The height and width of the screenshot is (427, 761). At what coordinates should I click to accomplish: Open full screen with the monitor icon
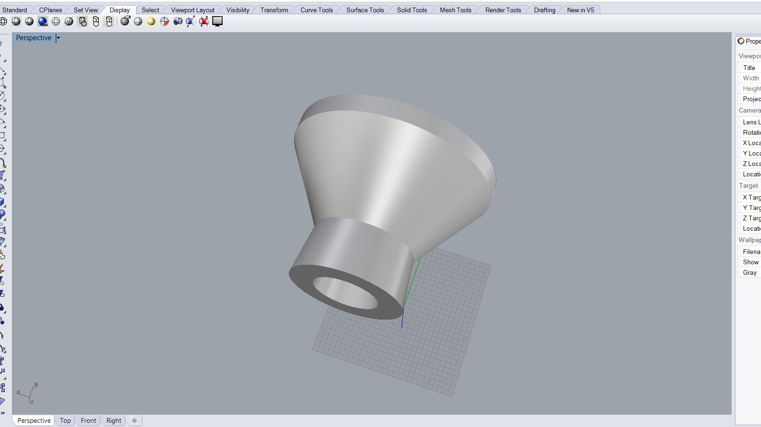tap(217, 21)
